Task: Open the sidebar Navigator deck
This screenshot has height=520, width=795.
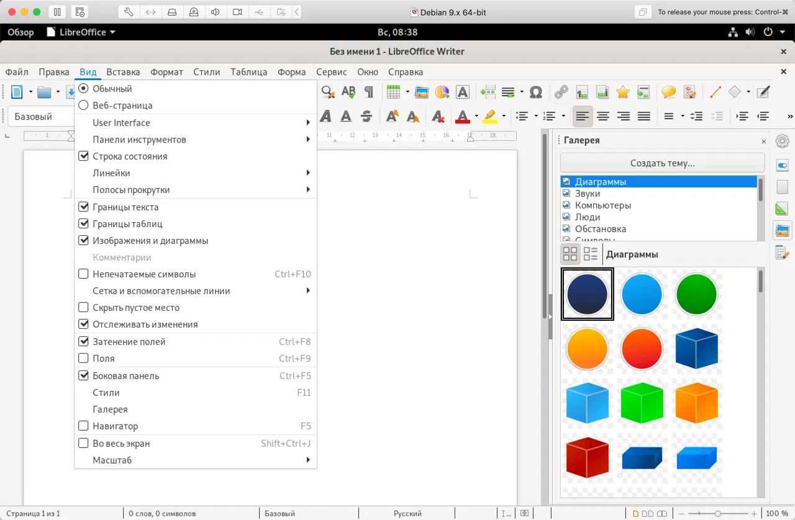Action: pyautogui.click(x=783, y=253)
